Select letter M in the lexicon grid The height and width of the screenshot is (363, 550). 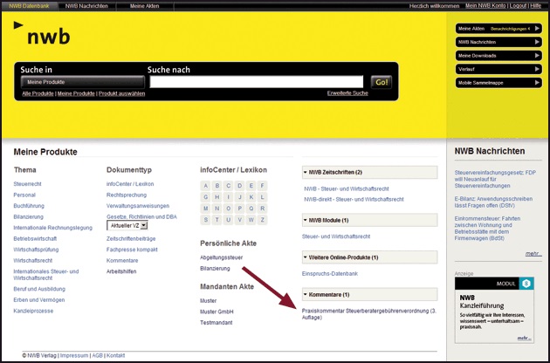pos(206,209)
